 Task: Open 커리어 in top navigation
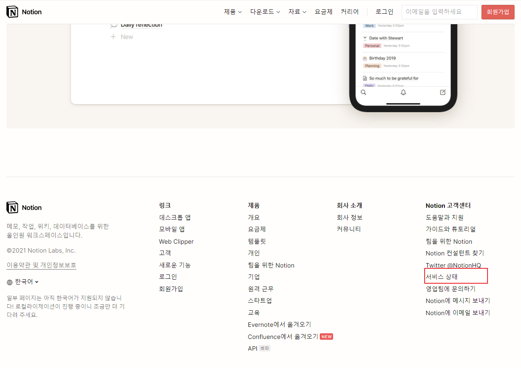[350, 12]
